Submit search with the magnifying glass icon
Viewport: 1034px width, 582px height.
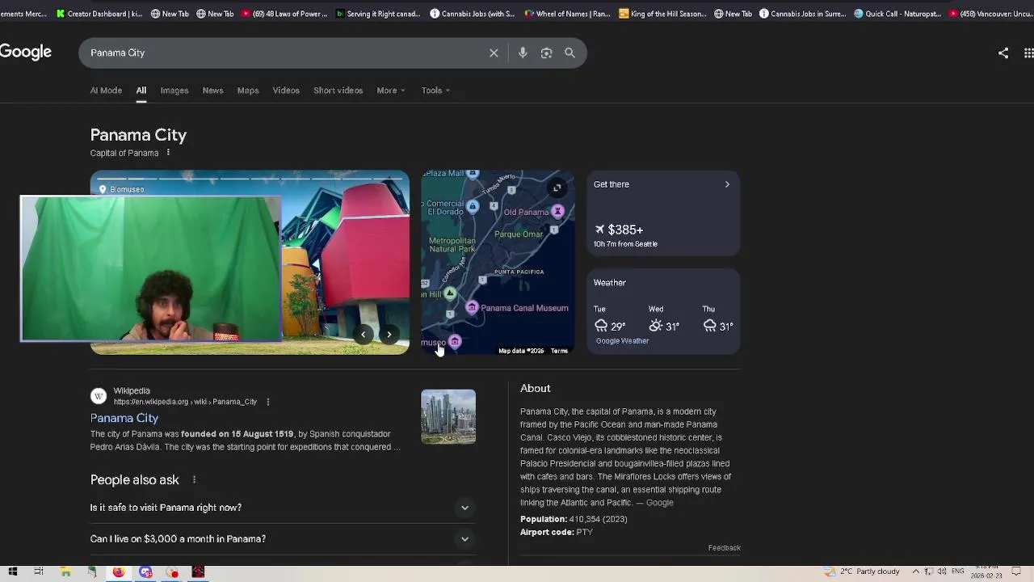[x=570, y=53]
